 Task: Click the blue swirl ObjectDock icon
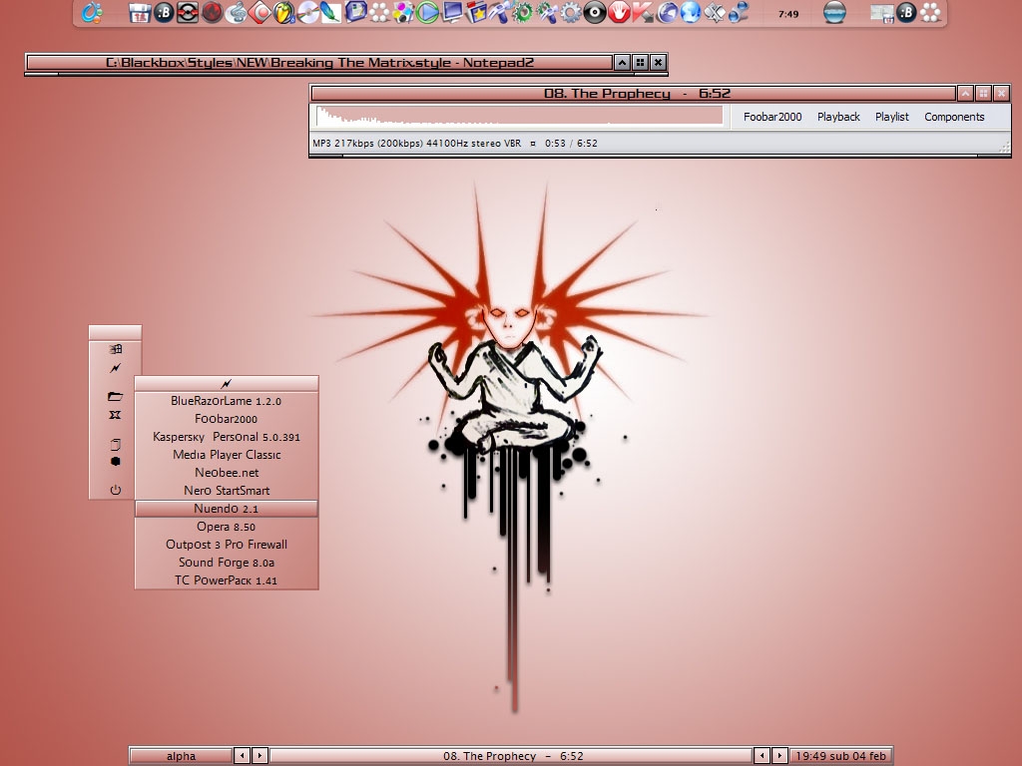[92, 12]
